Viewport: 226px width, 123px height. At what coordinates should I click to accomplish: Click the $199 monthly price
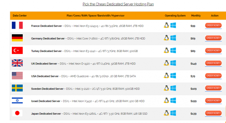(194, 101)
